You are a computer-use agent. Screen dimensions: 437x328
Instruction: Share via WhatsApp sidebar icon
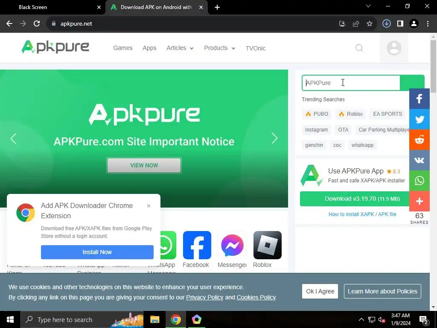tap(419, 181)
